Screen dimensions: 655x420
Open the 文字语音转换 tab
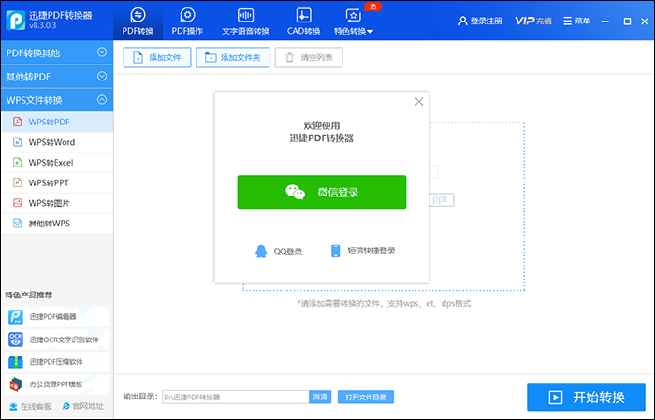click(x=245, y=21)
